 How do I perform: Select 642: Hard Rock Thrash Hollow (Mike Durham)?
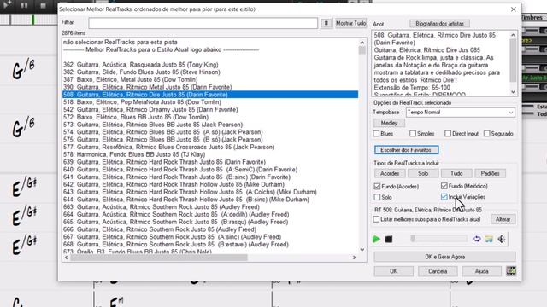pyautogui.click(x=174, y=184)
